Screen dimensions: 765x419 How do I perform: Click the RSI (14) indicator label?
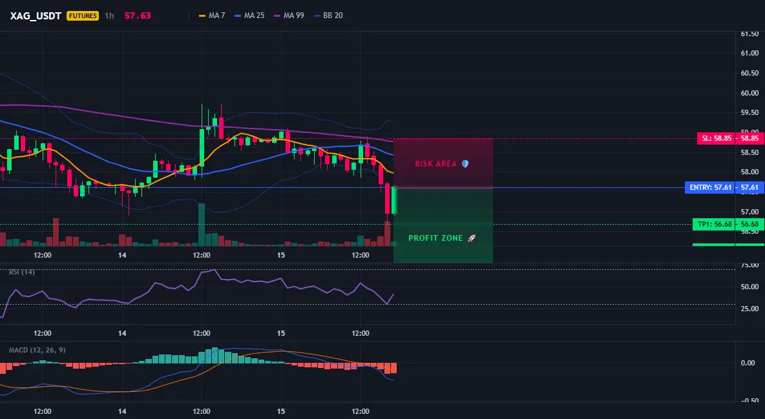pos(22,272)
